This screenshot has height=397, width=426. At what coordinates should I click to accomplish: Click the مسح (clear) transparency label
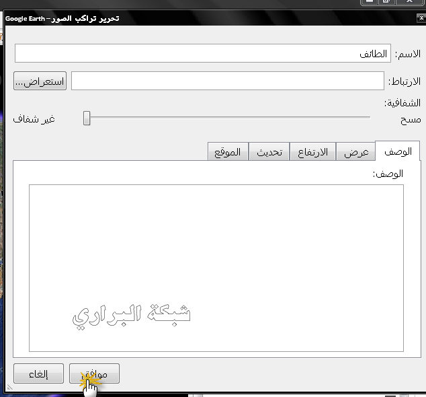411,120
